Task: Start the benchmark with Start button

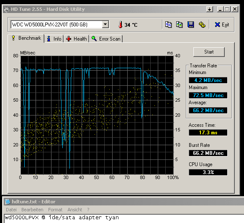Action: (x=209, y=52)
